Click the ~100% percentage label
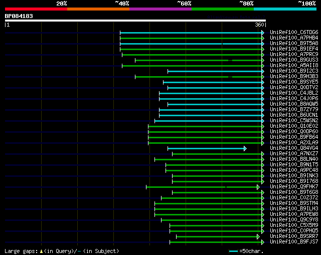This screenshot has height=255, width=321. pyautogui.click(x=306, y=4)
